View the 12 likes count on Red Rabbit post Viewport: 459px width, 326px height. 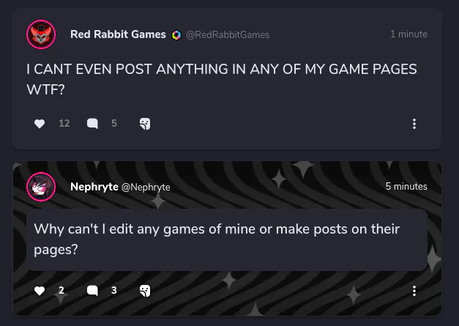click(64, 124)
